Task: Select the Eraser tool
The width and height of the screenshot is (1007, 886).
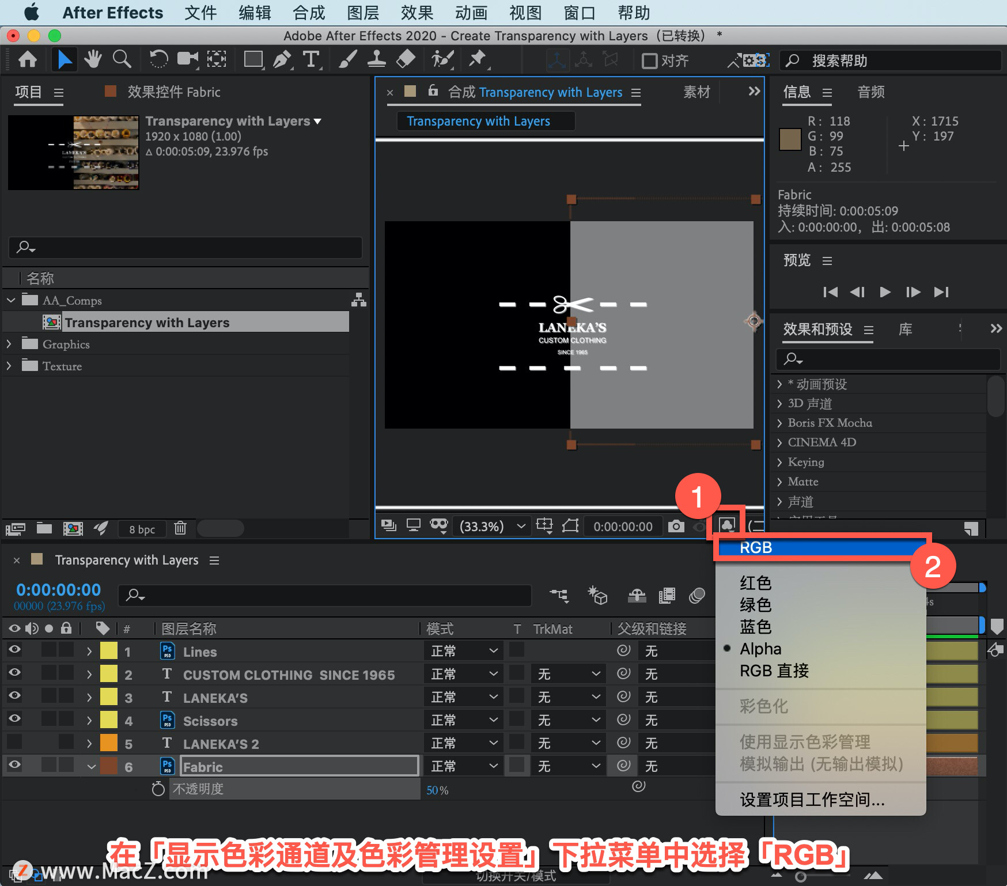Action: (x=406, y=59)
